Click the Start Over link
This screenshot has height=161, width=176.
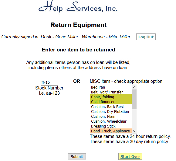click(130, 156)
